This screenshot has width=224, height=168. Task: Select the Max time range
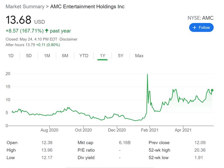(139, 56)
